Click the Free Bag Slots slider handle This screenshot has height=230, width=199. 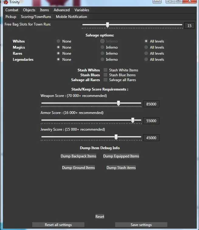click(x=107, y=25)
